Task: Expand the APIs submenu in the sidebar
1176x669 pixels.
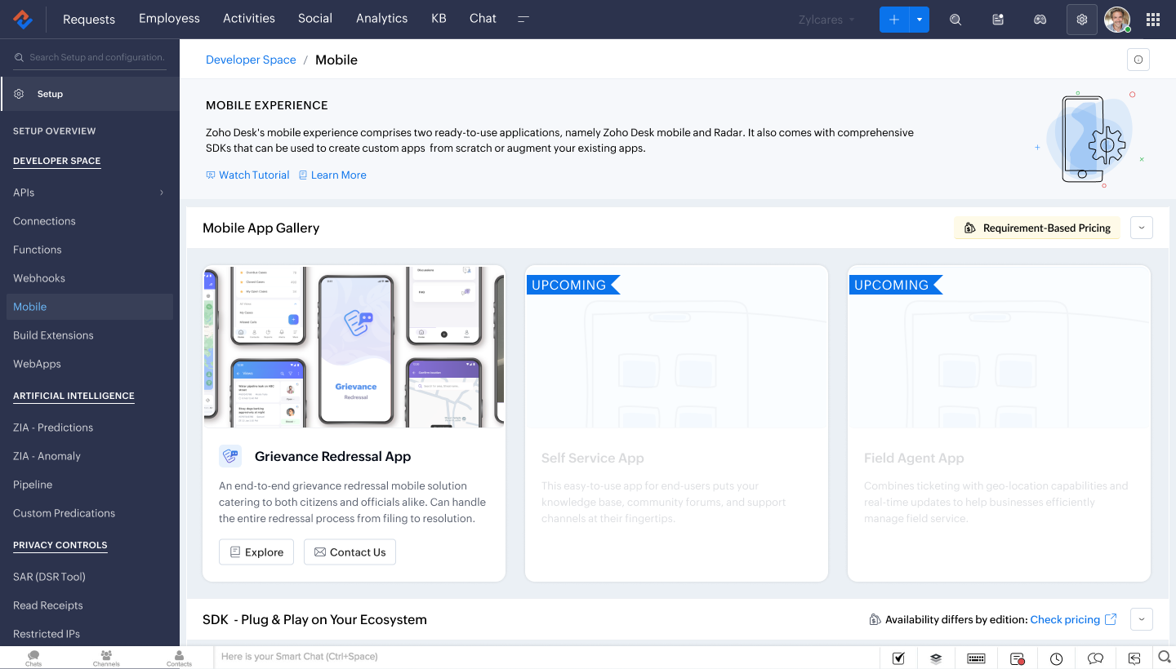Action: click(162, 193)
